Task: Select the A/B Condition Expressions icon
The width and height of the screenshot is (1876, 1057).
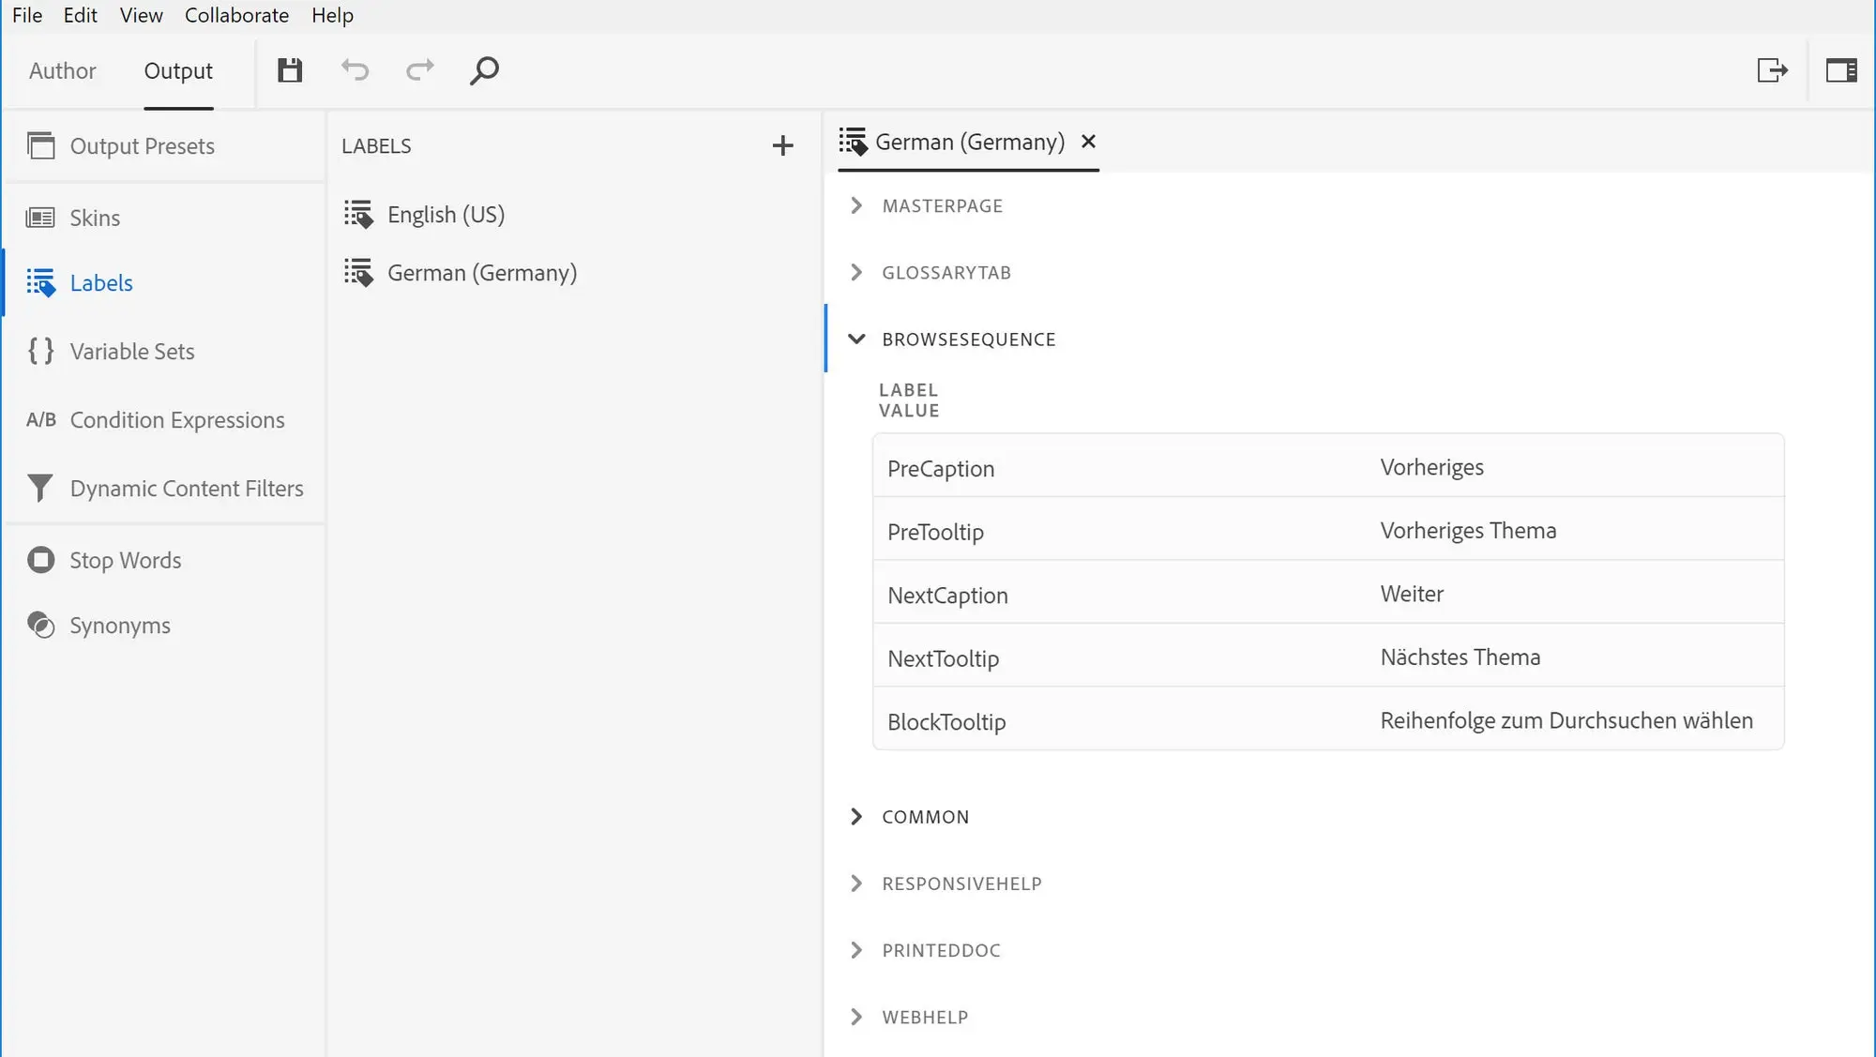Action: (x=41, y=419)
